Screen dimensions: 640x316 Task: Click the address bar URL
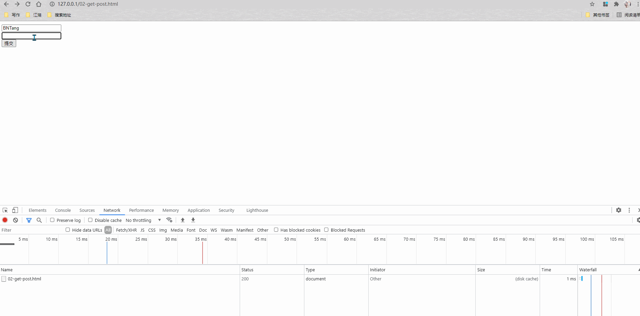pos(88,4)
